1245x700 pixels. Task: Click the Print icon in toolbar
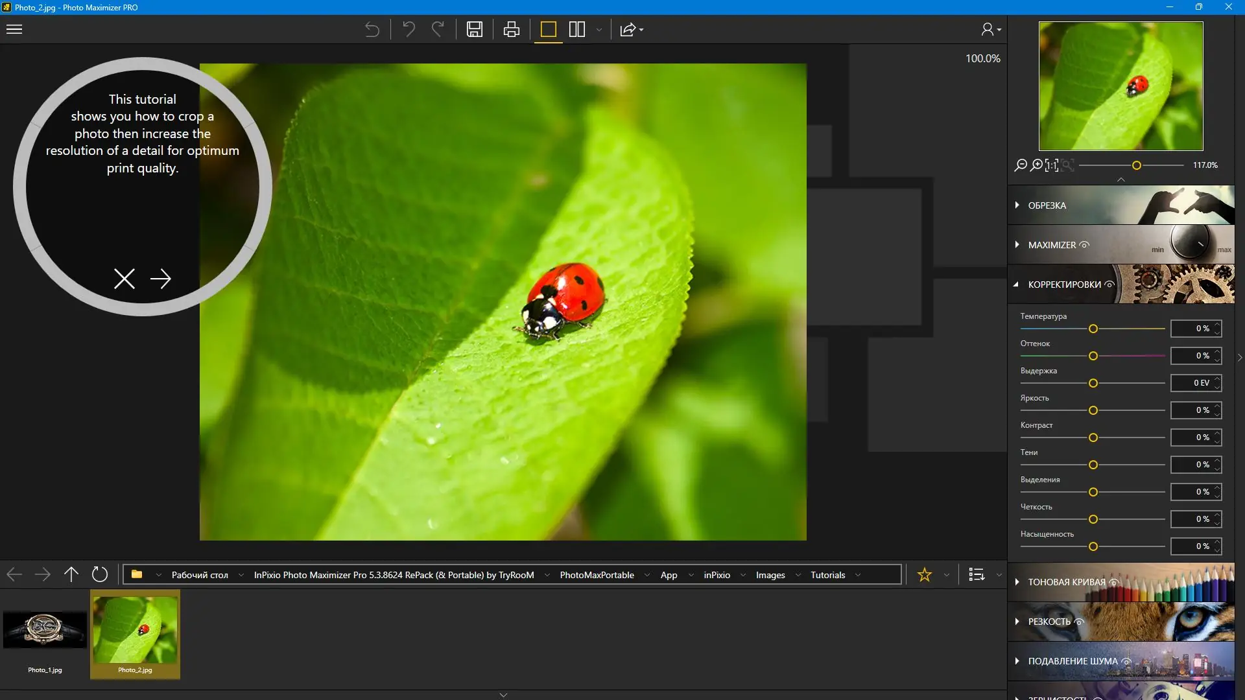pyautogui.click(x=512, y=30)
